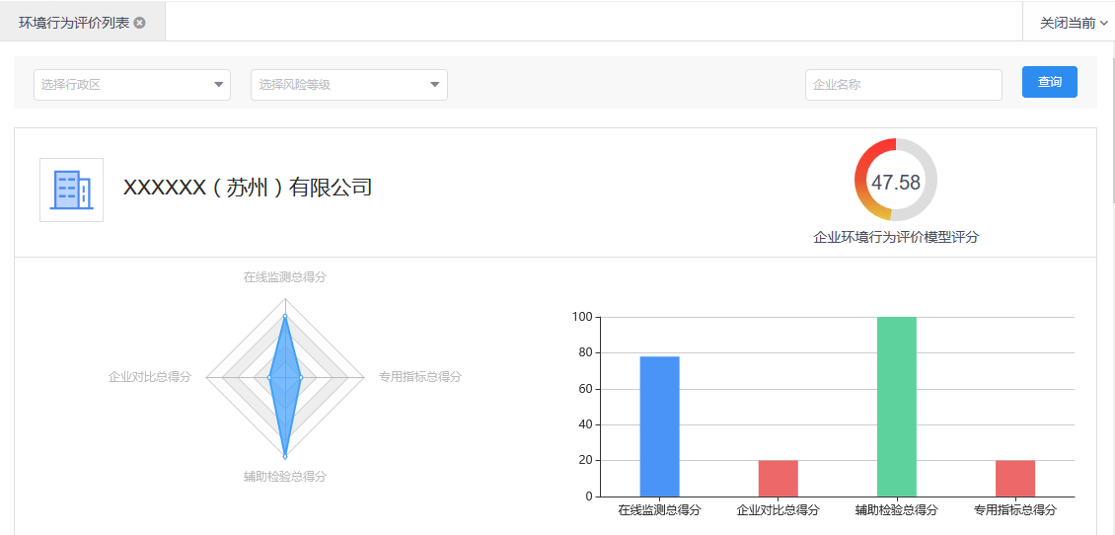Open the 关闭当前 menu
1115x535 pixels.
(x=1073, y=23)
